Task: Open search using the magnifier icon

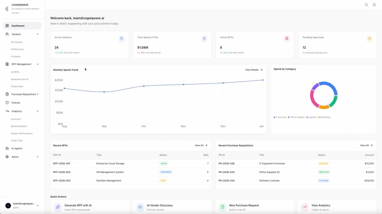Action: (366, 5)
